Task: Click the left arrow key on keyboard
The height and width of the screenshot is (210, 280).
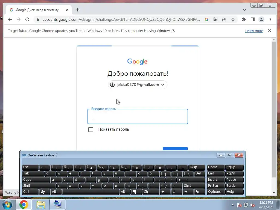Action: pos(165,192)
